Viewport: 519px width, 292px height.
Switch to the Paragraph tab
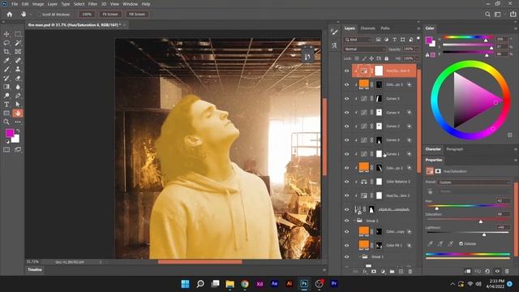click(455, 149)
